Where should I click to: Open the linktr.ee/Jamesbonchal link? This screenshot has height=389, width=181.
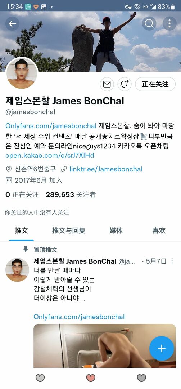click(106, 169)
